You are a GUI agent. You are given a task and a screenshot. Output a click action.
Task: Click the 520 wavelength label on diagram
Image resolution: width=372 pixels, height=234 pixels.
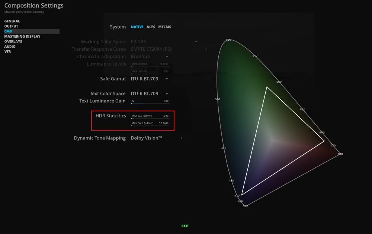(x=228, y=39)
